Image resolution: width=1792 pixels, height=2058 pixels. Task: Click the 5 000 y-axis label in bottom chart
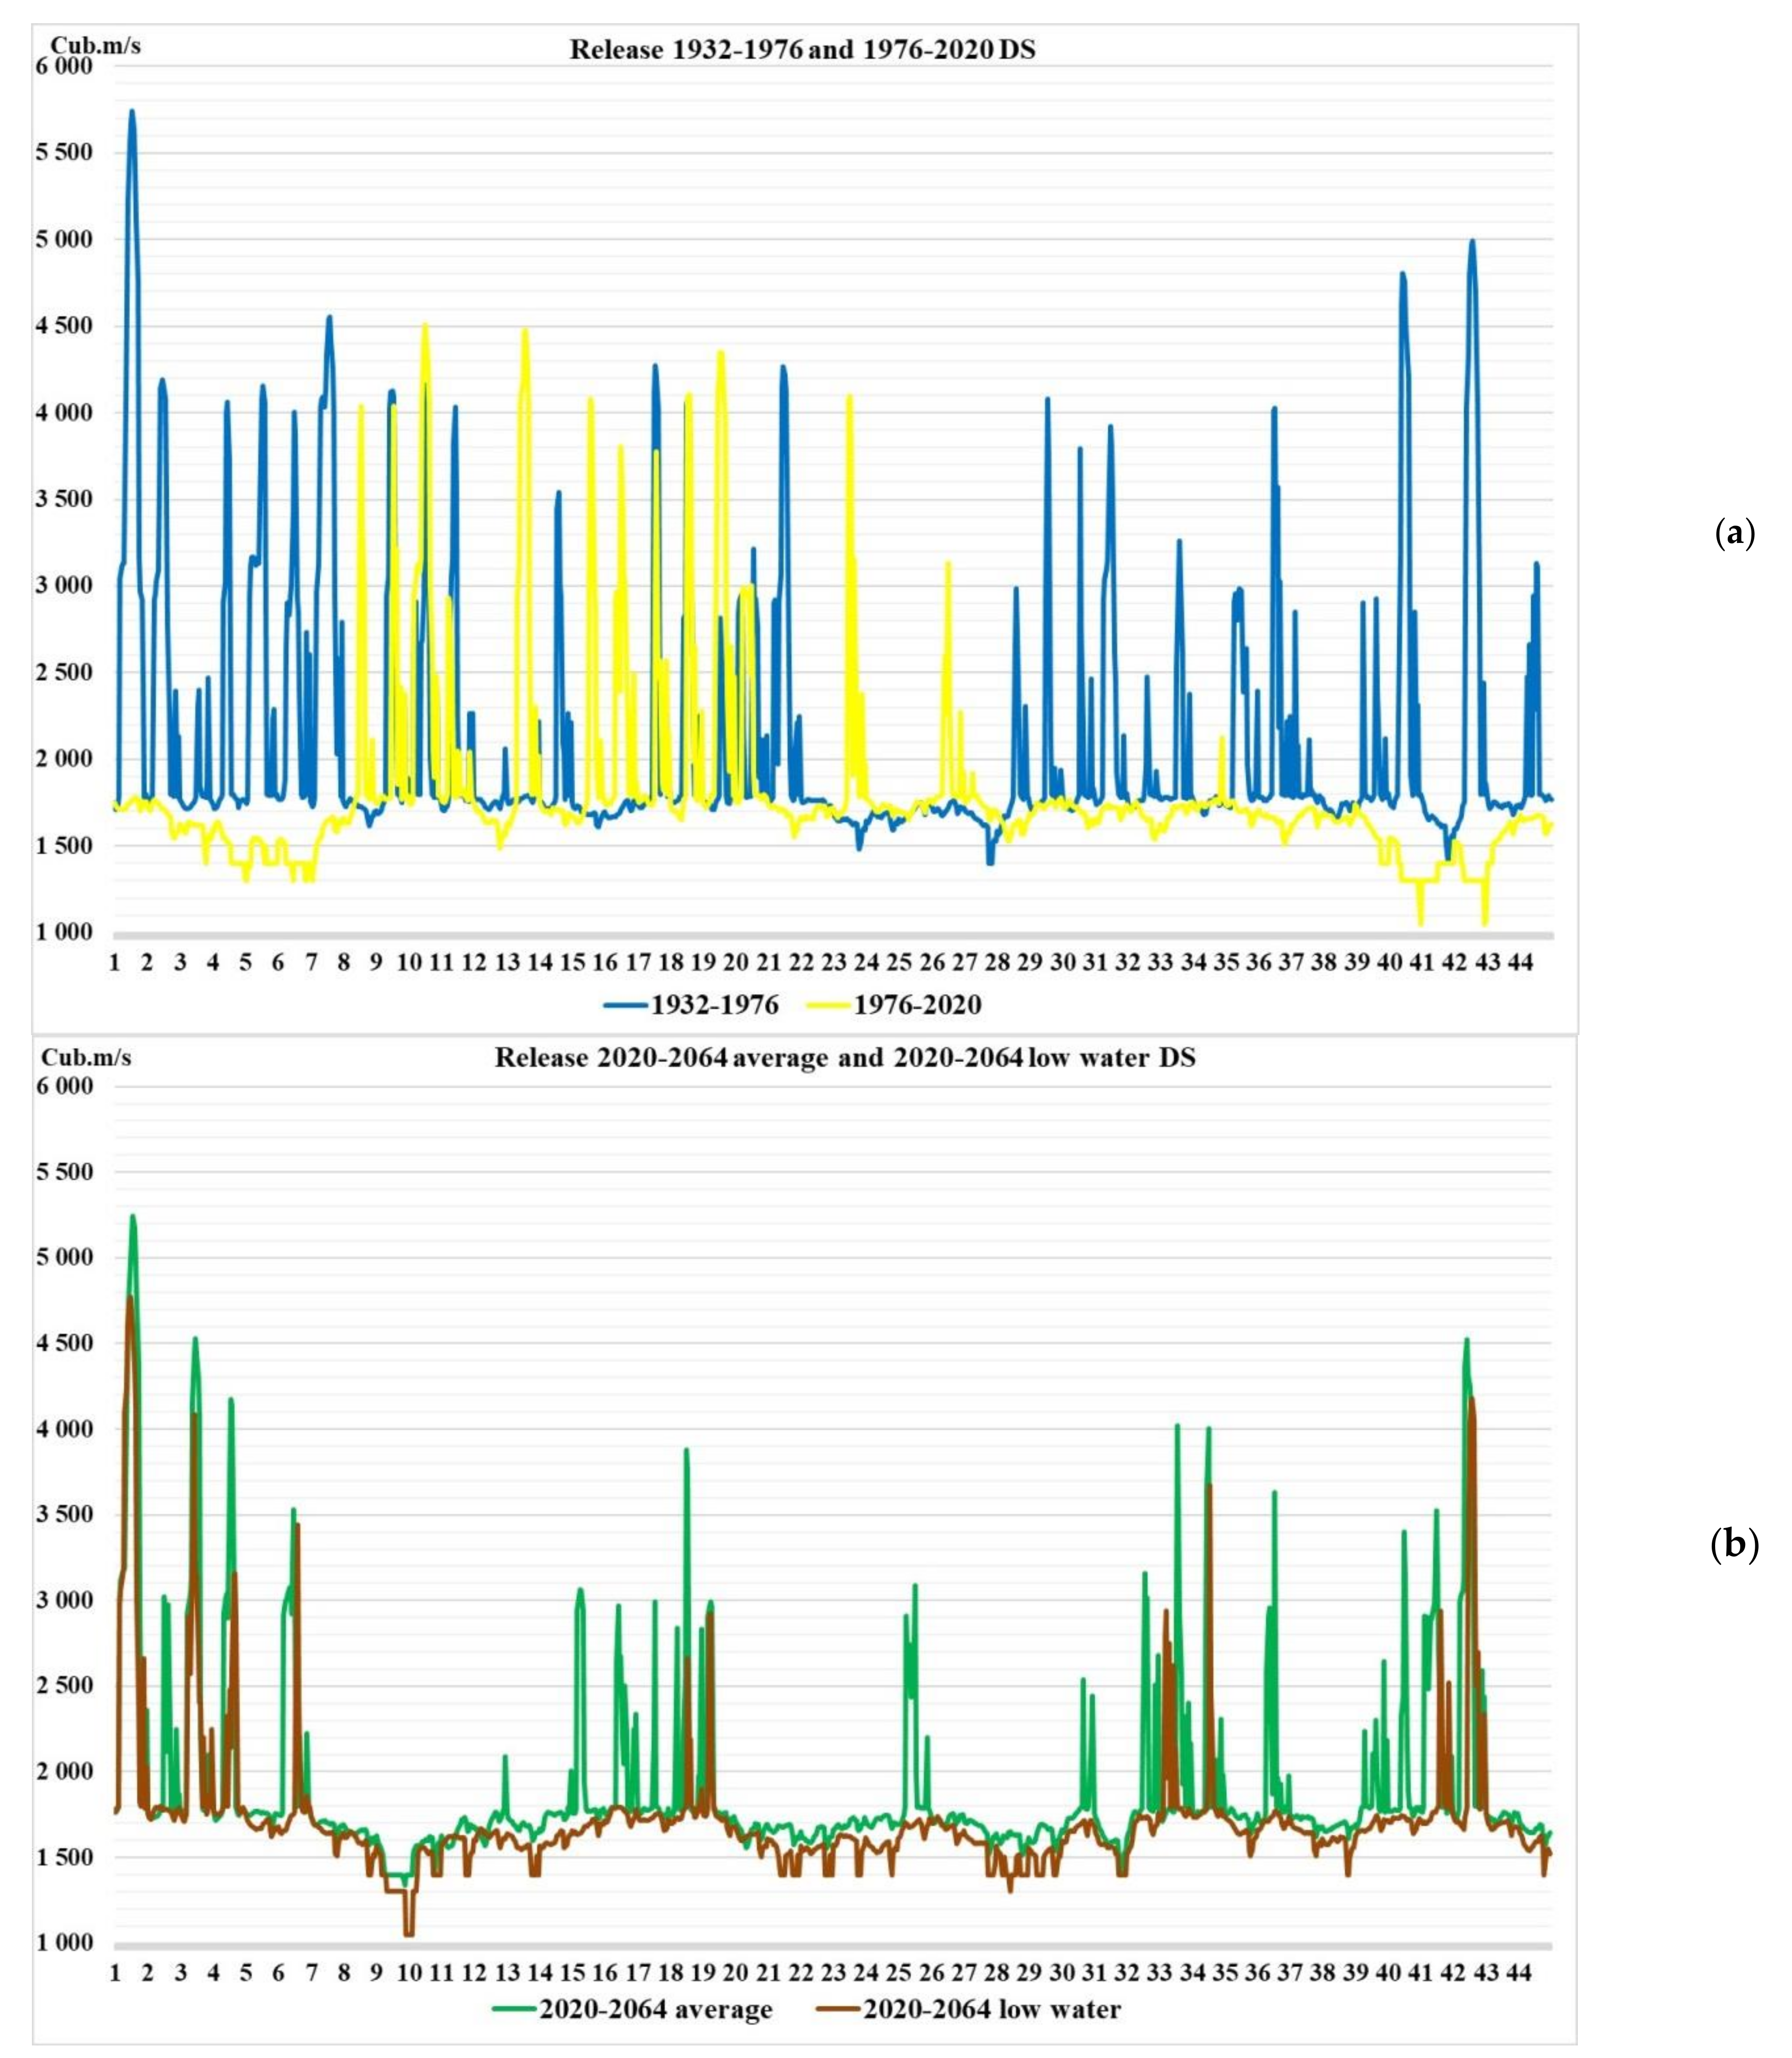(64, 1256)
